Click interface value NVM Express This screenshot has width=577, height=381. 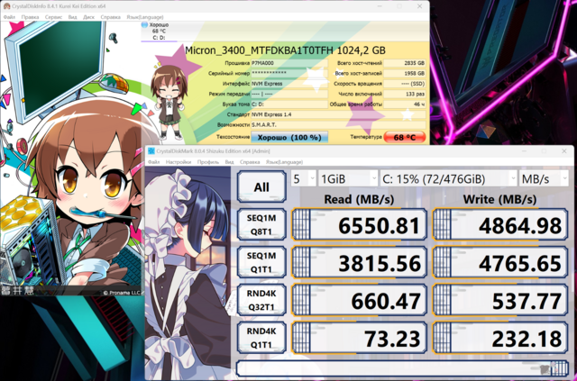click(289, 84)
